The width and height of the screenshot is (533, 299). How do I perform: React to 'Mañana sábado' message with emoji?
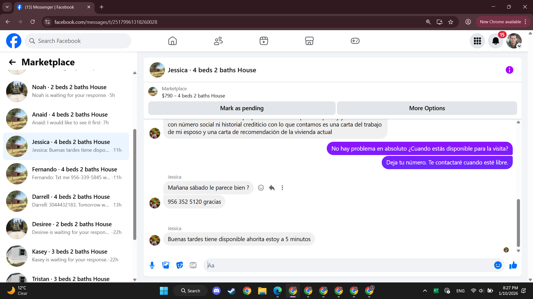click(x=261, y=188)
